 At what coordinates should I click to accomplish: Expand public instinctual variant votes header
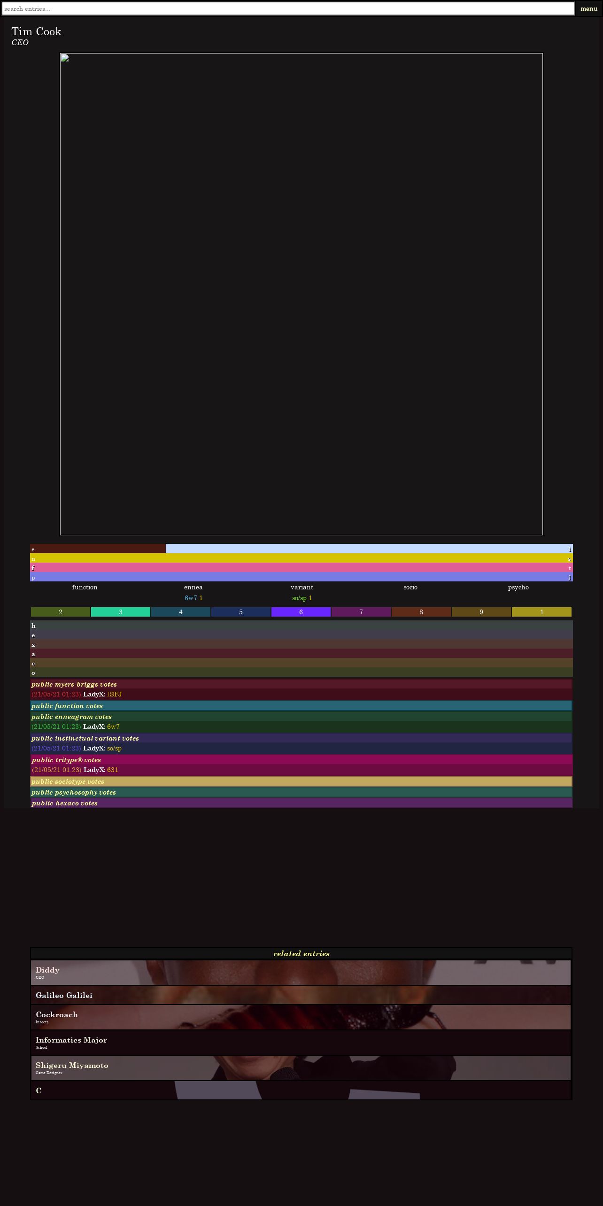[x=301, y=738]
